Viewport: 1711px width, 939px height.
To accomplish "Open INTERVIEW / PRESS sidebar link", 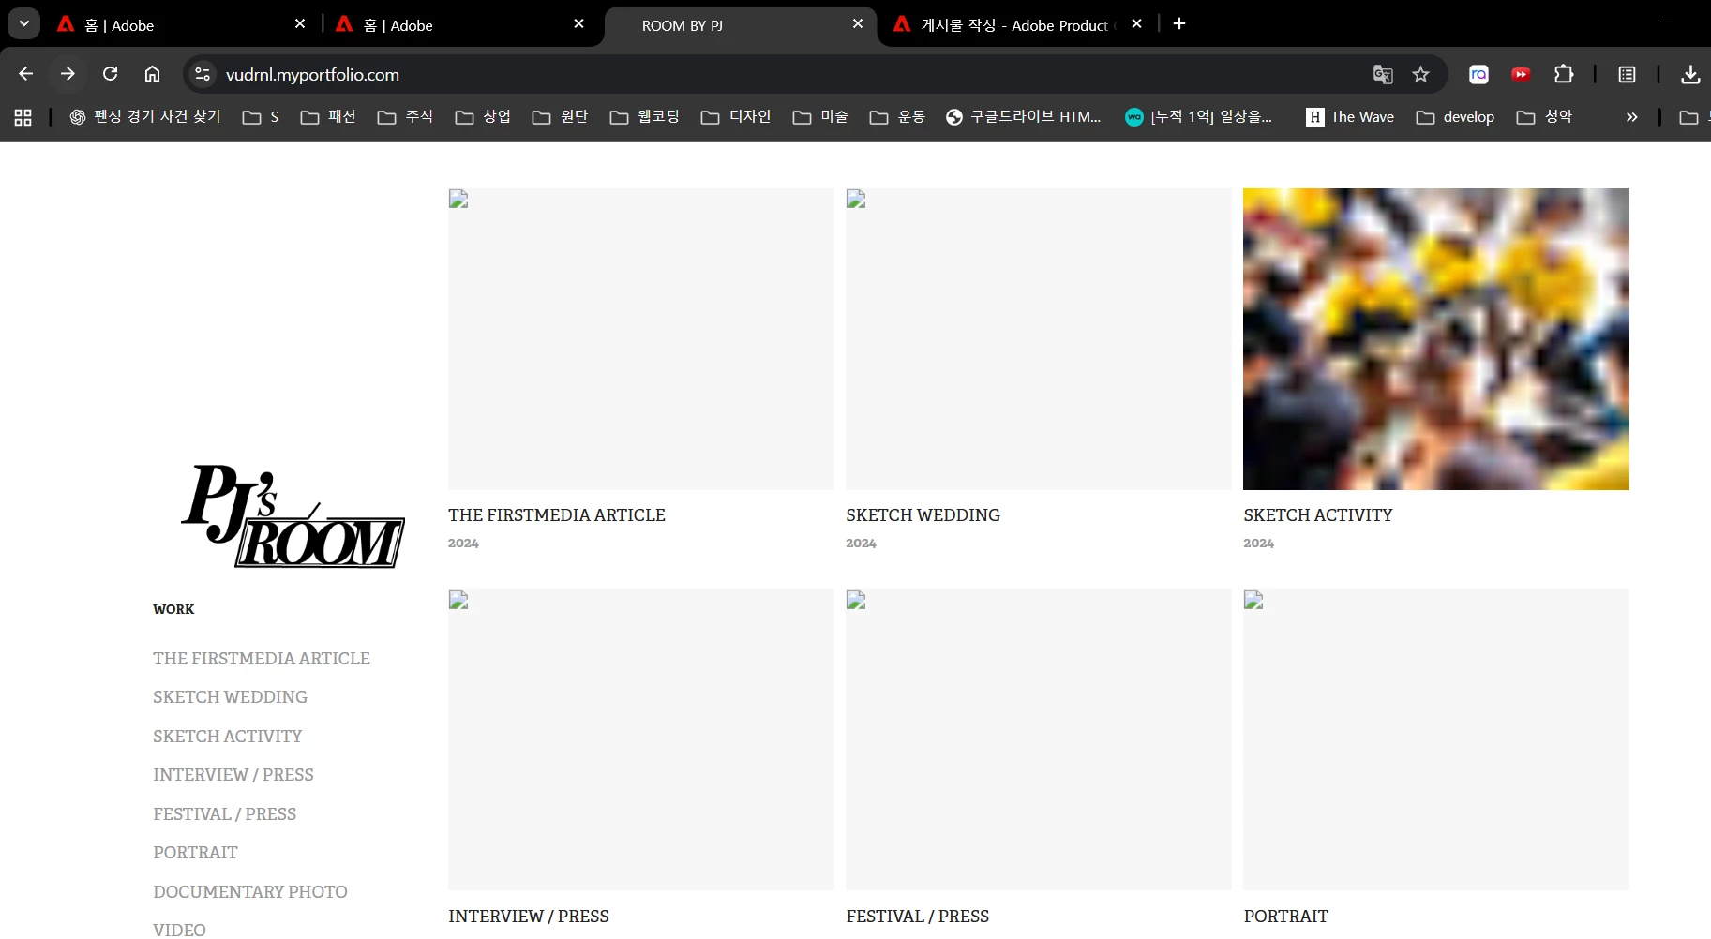I will point(233,774).
